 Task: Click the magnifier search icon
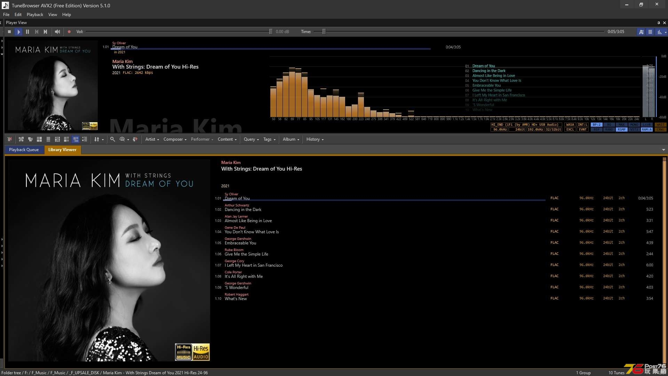112,139
